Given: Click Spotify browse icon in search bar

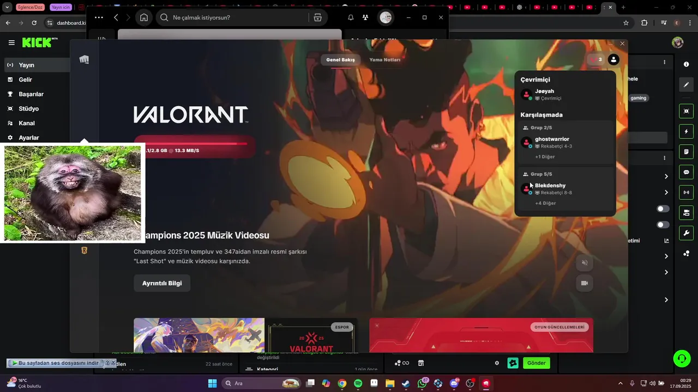Looking at the screenshot, I should point(318,17).
